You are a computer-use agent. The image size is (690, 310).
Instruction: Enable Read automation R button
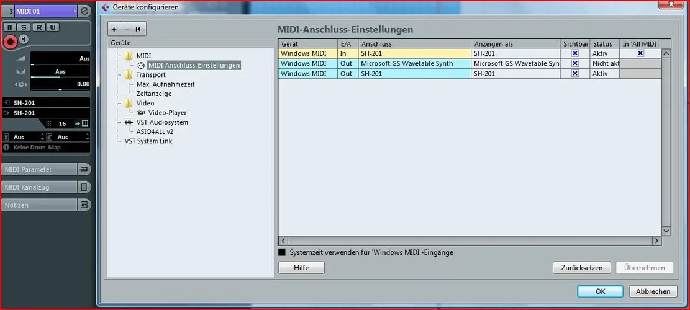[39, 27]
